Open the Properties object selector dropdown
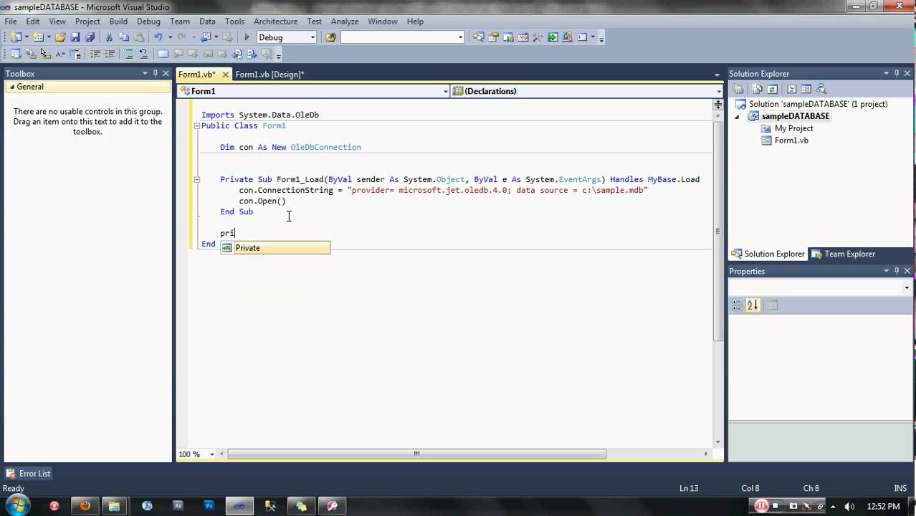 [907, 287]
